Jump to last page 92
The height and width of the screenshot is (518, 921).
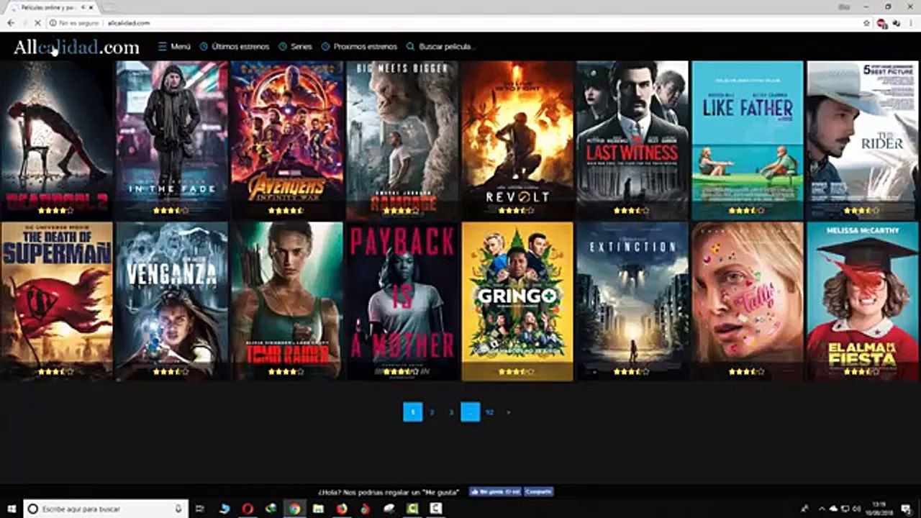point(489,412)
